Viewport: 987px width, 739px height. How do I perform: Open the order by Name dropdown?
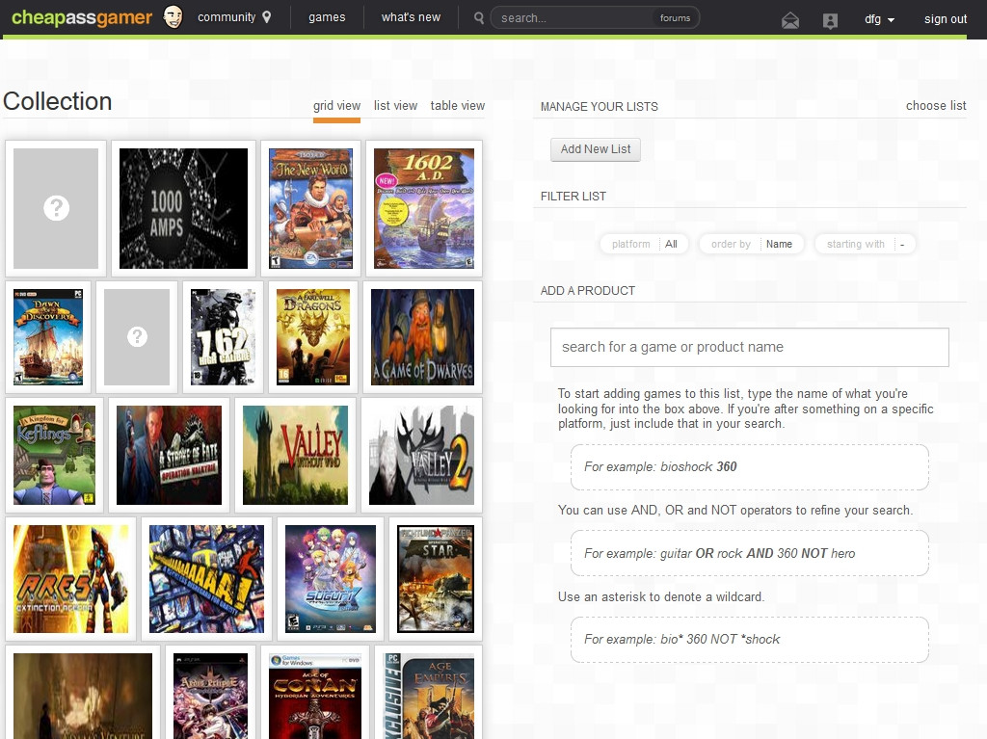(752, 244)
